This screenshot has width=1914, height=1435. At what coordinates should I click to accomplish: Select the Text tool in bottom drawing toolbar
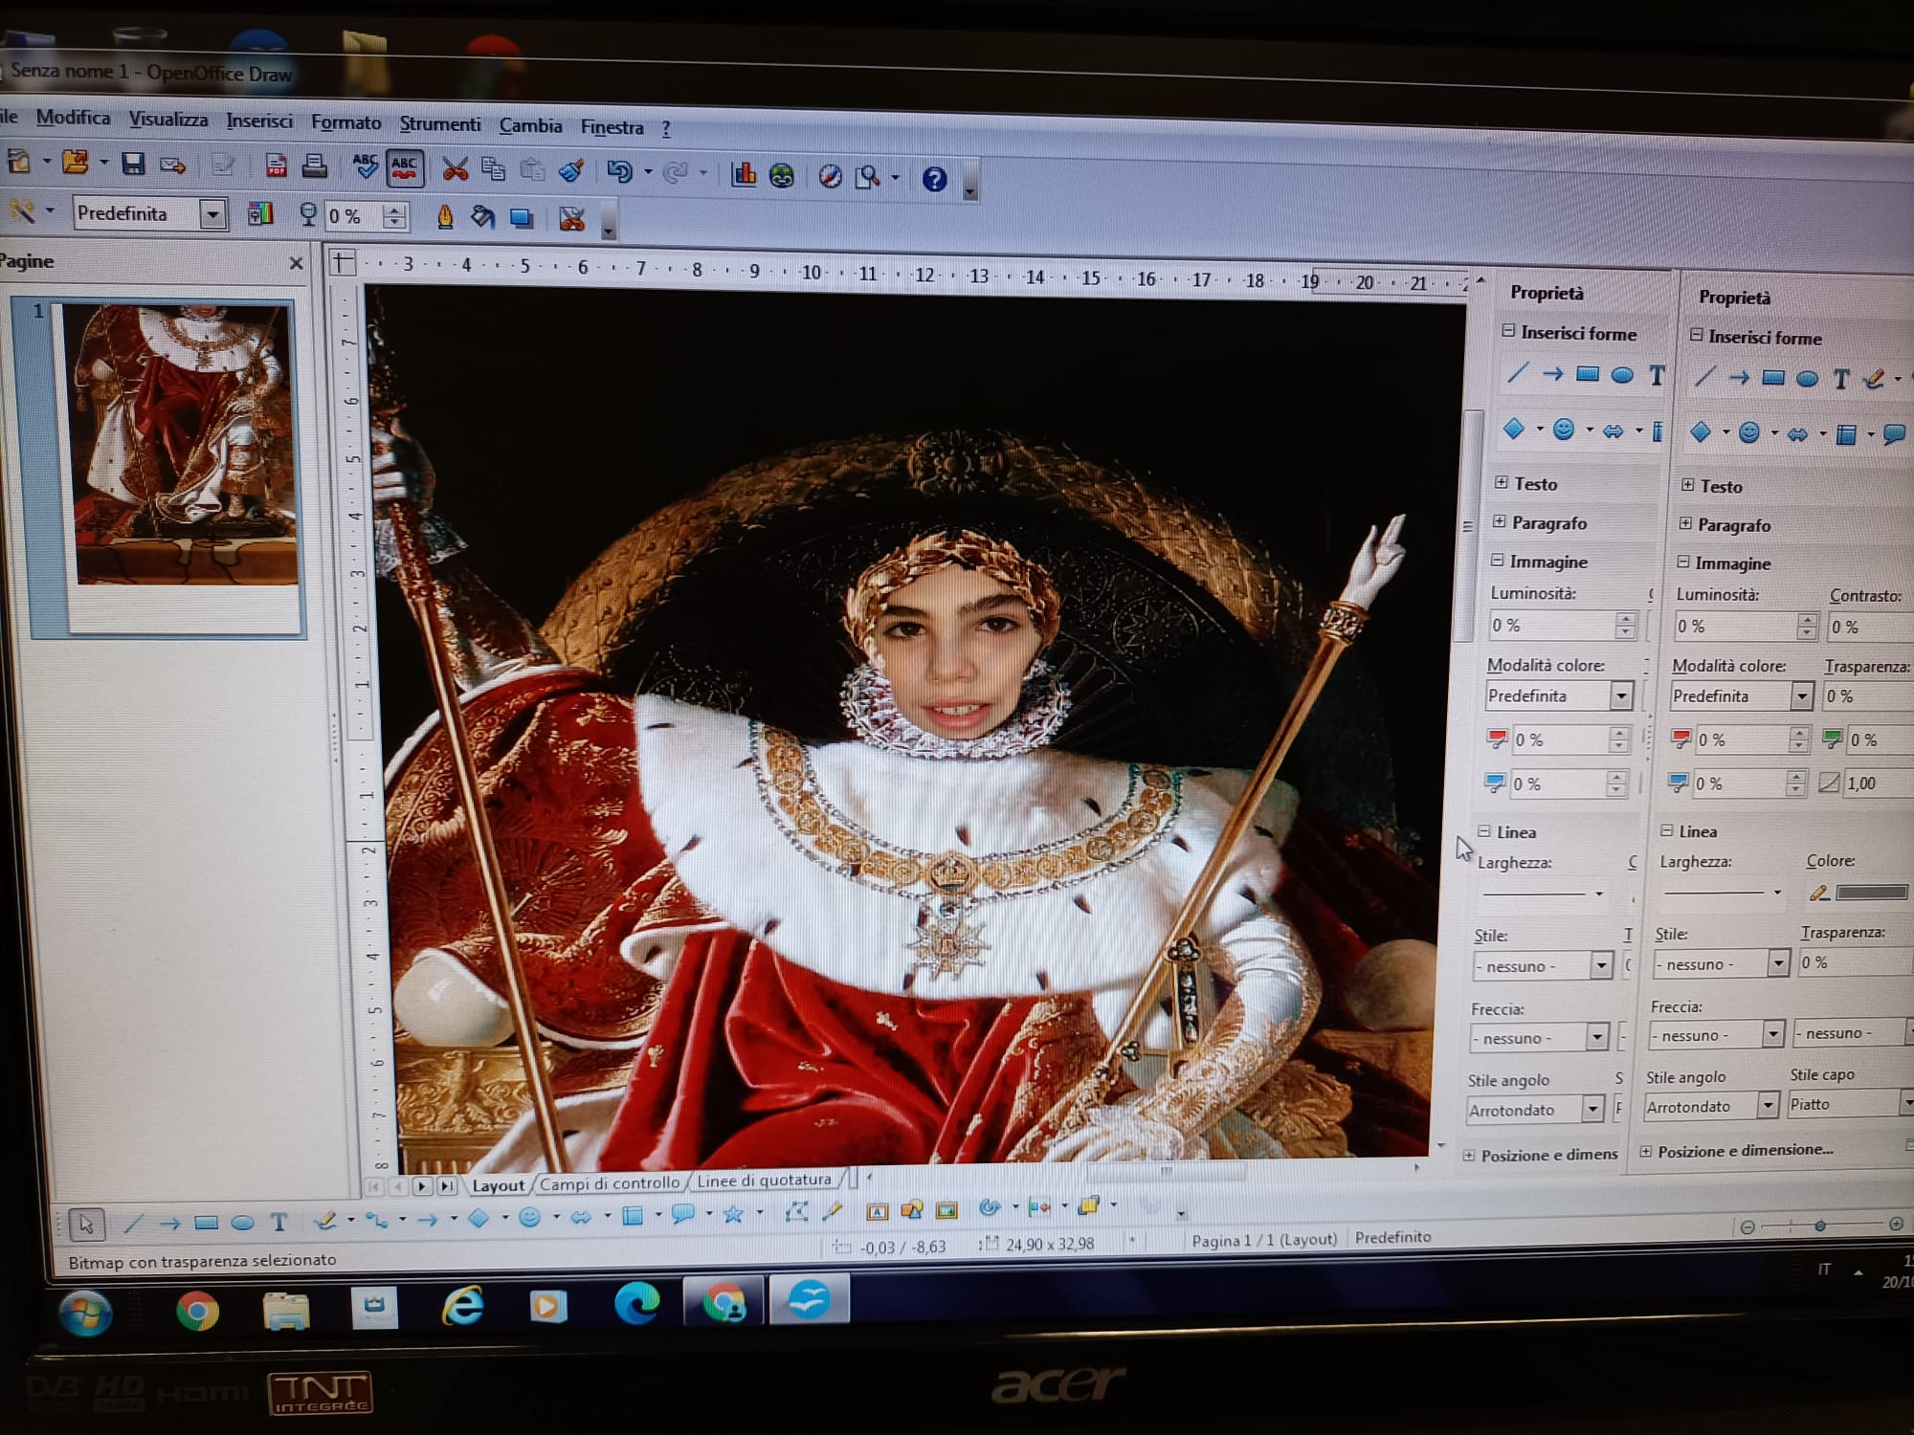278,1222
